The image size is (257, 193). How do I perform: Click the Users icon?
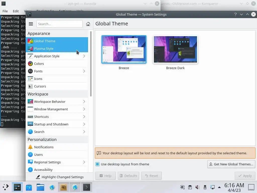click(30, 155)
